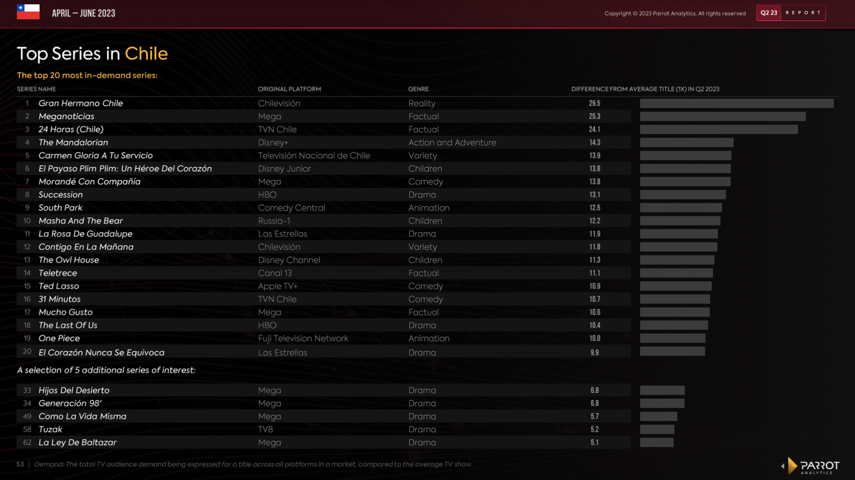Screen dimensions: 855x480
Task: Click the 'Gran Hermano Chile' series name
Action: (81, 103)
